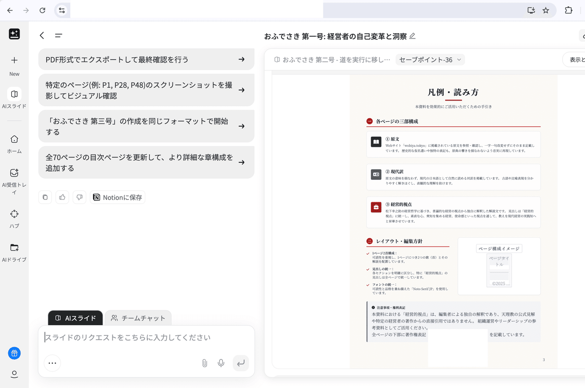This screenshot has width=585, height=388.
Task: Open the browser extensions puzzle icon
Action: (x=568, y=10)
